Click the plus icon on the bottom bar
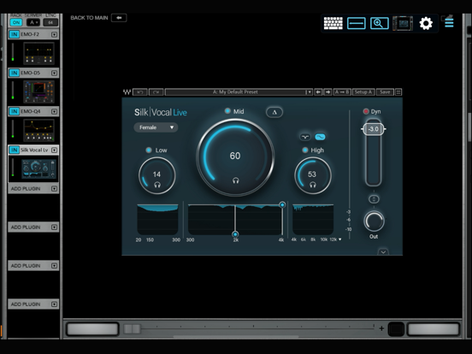 (381, 328)
